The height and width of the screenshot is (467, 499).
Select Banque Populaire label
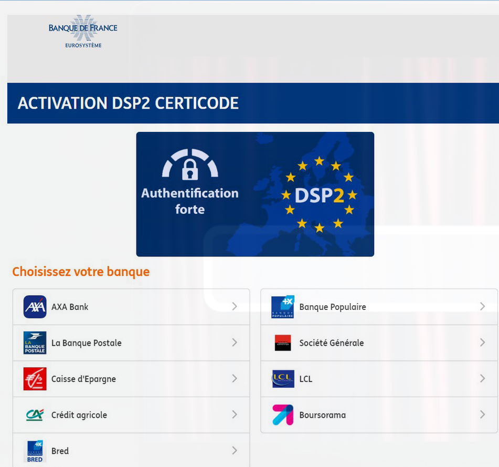[333, 307]
